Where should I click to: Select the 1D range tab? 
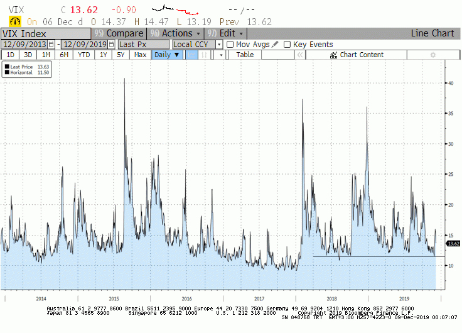tap(10, 55)
